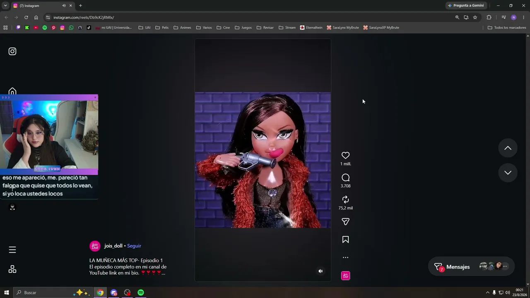View site information for instagram.com
530x298 pixels.
(48, 17)
